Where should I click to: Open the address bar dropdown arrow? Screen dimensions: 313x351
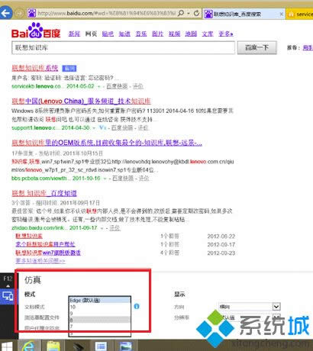coord(189,13)
